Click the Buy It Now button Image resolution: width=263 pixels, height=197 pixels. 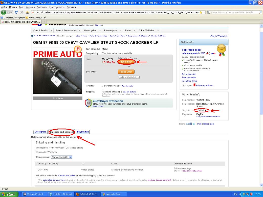pos(126,62)
